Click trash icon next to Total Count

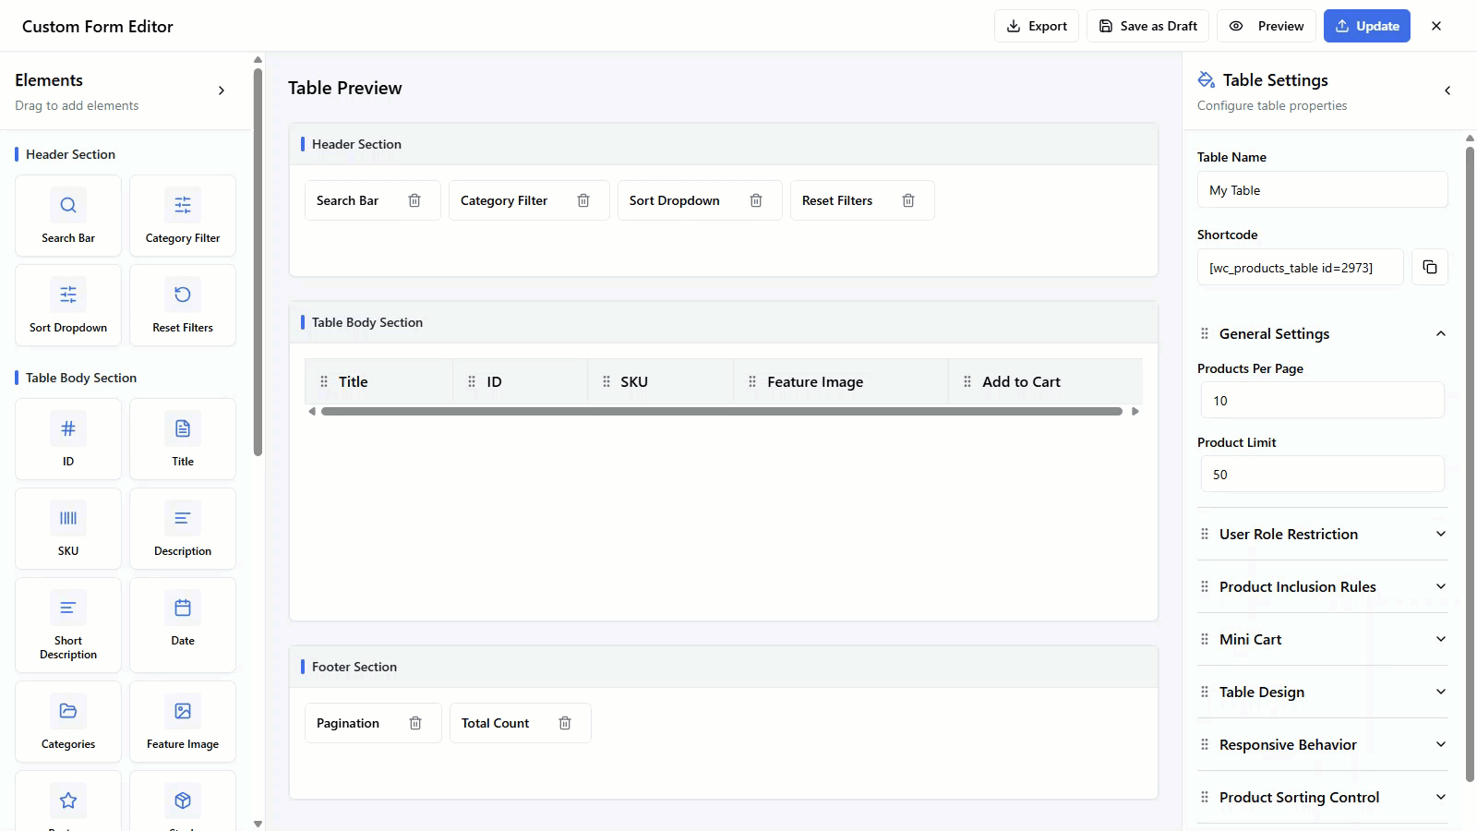click(565, 723)
